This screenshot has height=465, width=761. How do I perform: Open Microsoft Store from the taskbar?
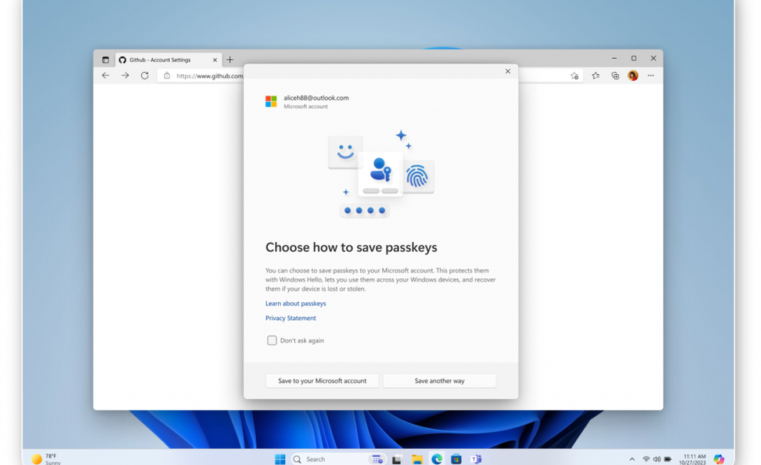click(x=456, y=459)
